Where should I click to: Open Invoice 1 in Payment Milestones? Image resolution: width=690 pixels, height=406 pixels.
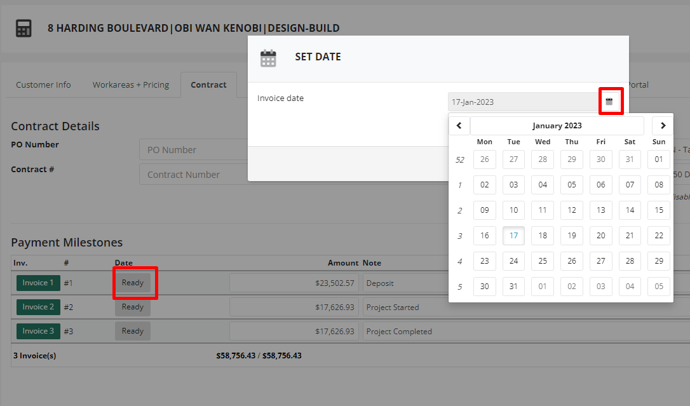point(38,283)
